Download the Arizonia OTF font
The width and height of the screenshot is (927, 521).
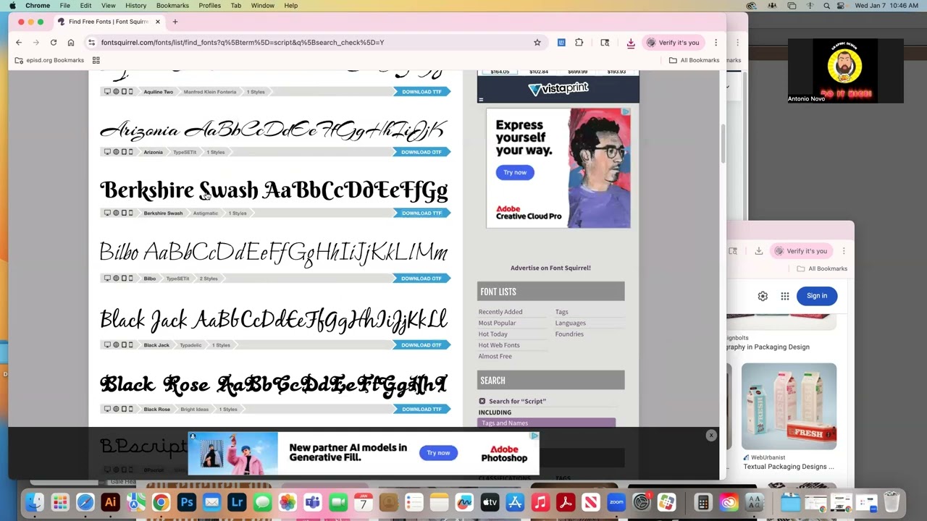click(421, 152)
